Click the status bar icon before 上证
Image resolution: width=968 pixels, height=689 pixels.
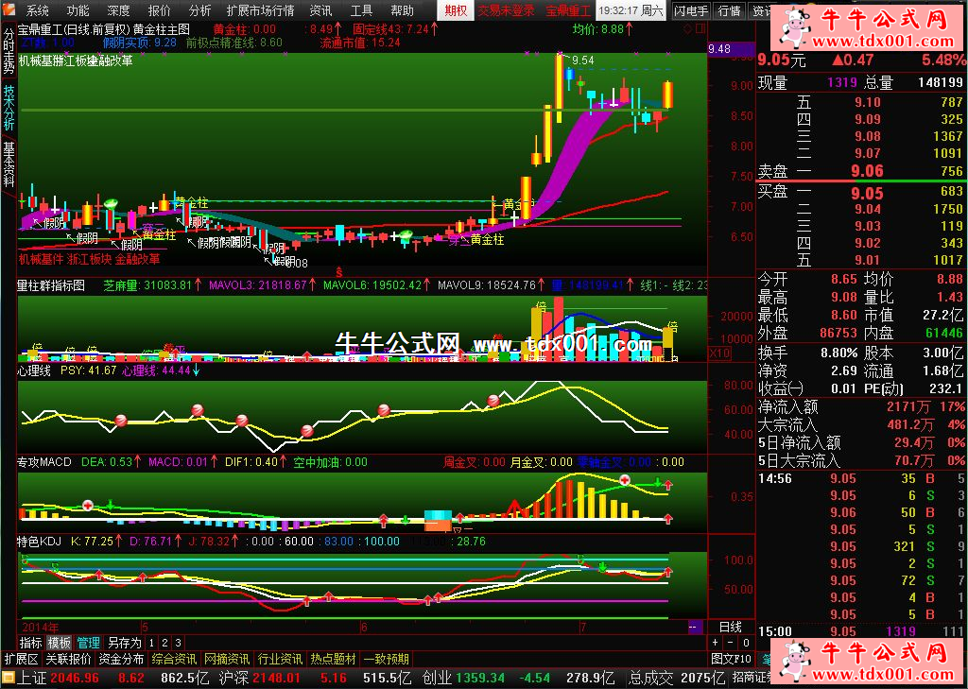coord(8,678)
